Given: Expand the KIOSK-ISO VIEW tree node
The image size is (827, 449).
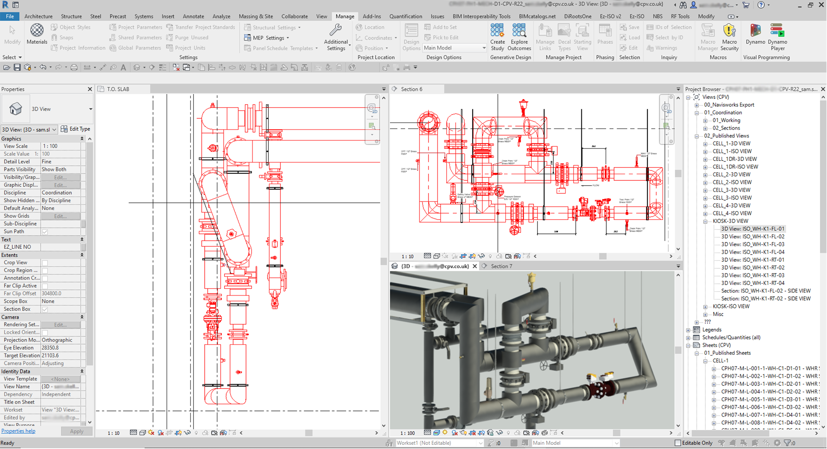Looking at the screenshot, I should 705,307.
